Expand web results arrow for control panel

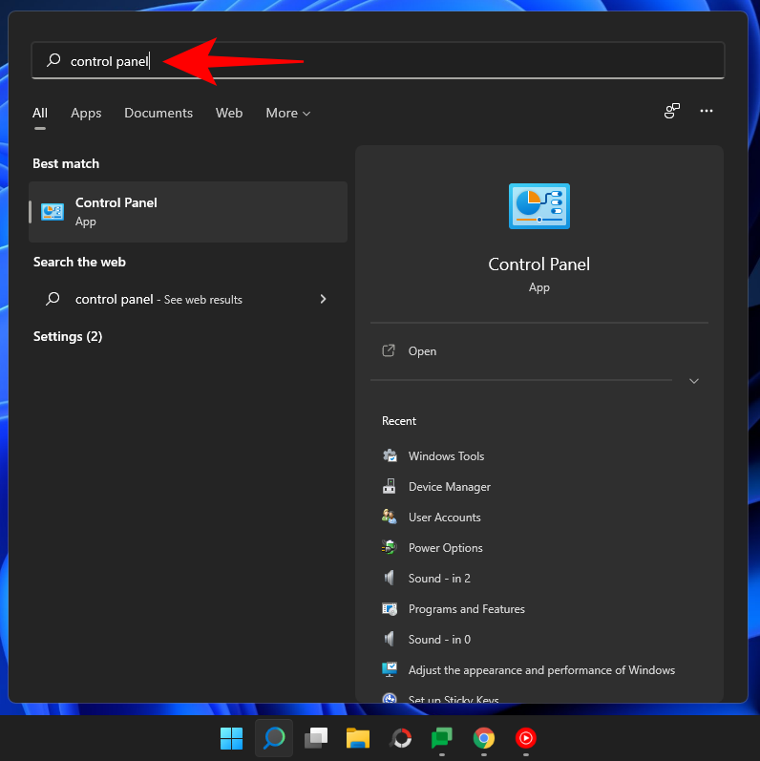323,299
